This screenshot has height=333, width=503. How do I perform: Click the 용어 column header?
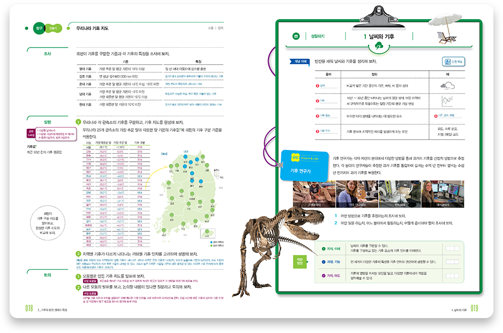pyautogui.click(x=328, y=74)
